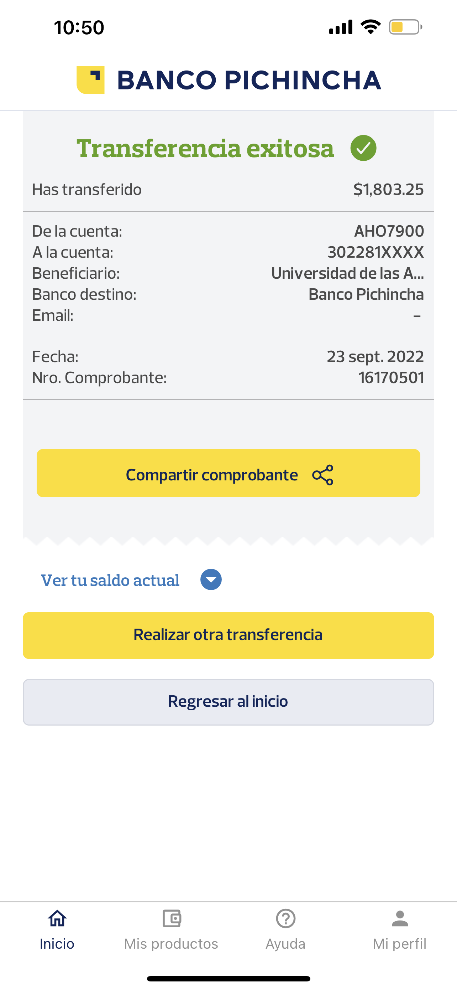Viewport: 457px width, 990px height.
Task: Expand balance with the blue arrow
Action: 211,579
